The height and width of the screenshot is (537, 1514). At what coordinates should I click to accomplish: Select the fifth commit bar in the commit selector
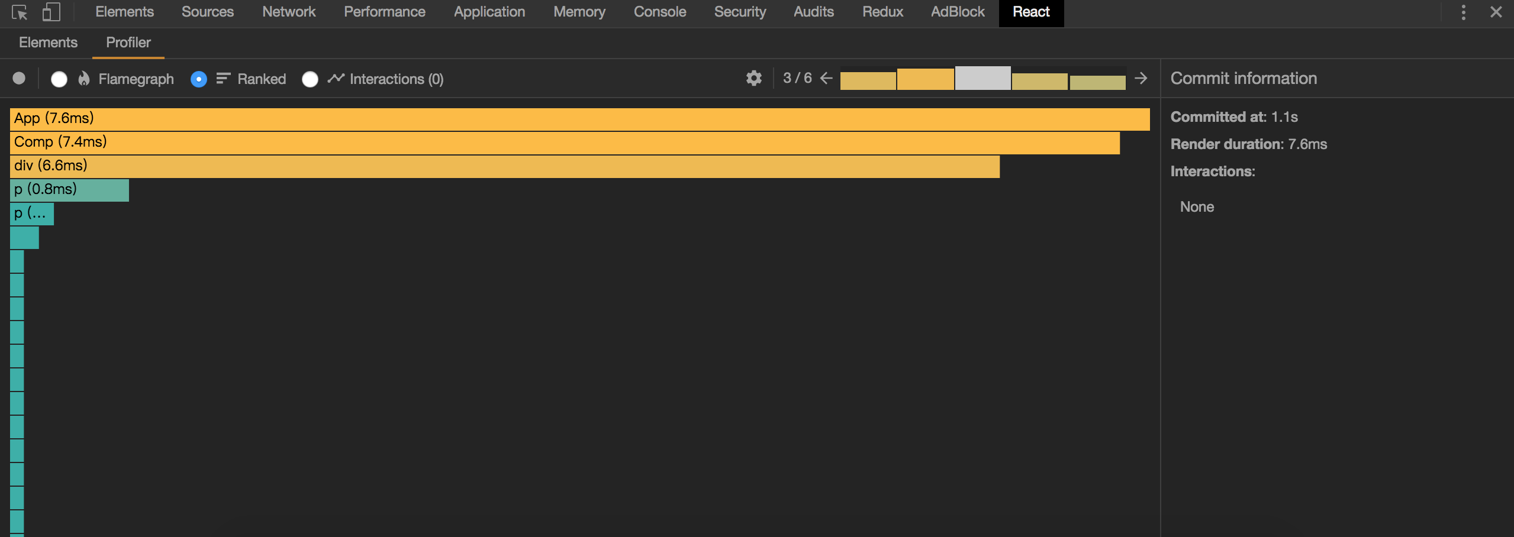tap(1097, 82)
